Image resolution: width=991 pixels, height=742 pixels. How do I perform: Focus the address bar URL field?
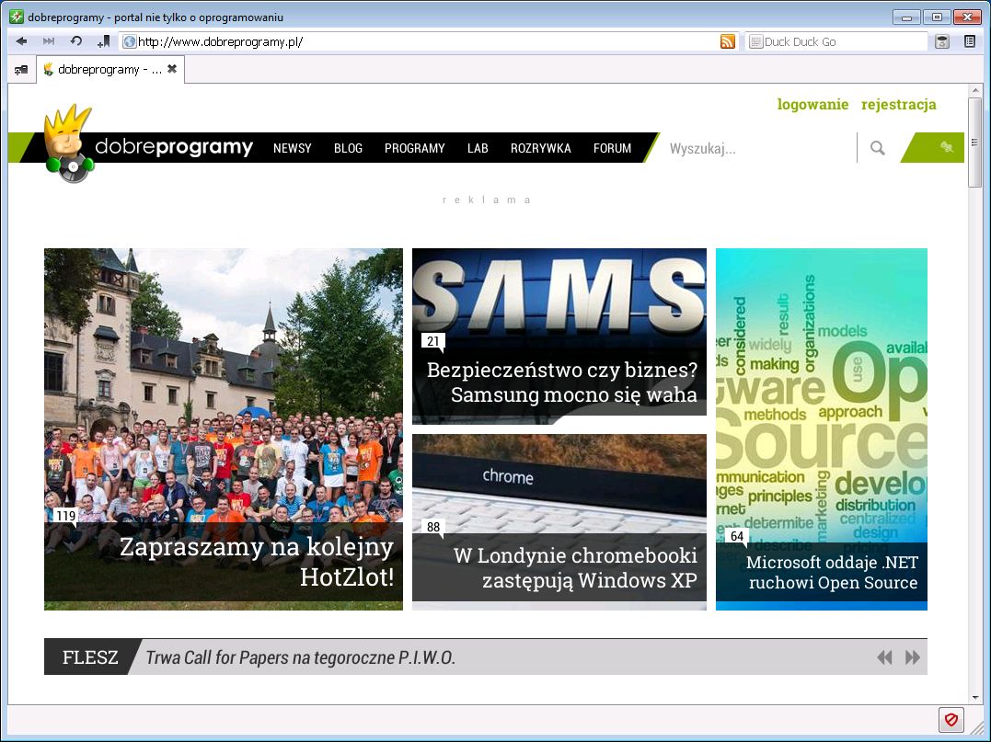[427, 41]
